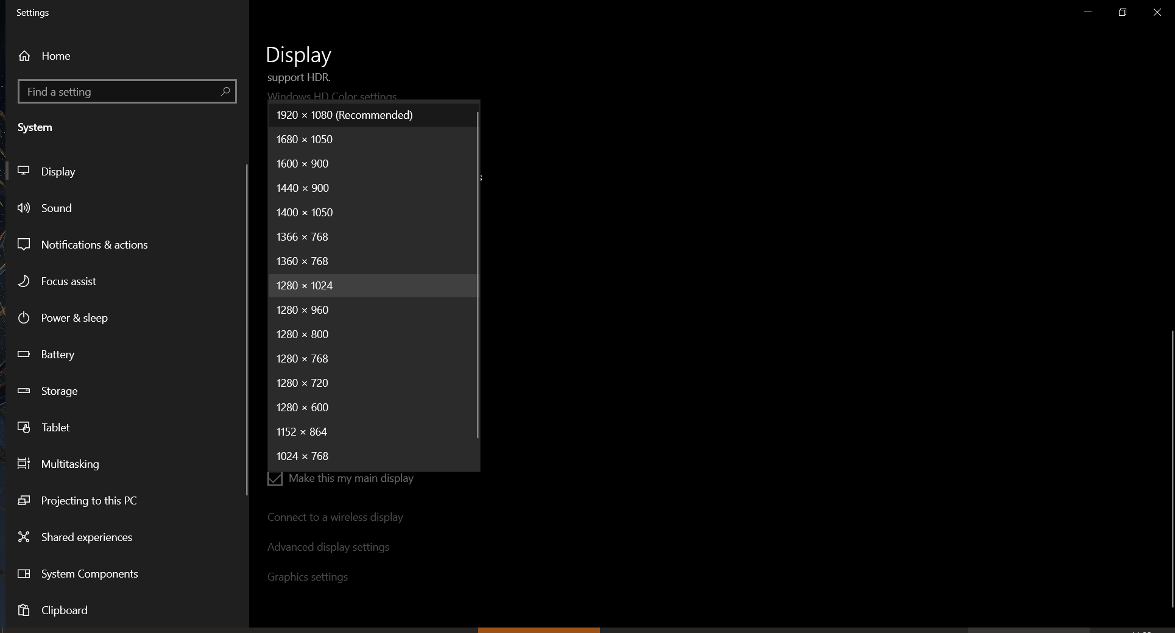Open Notifications & actions settings page

[x=94, y=245]
